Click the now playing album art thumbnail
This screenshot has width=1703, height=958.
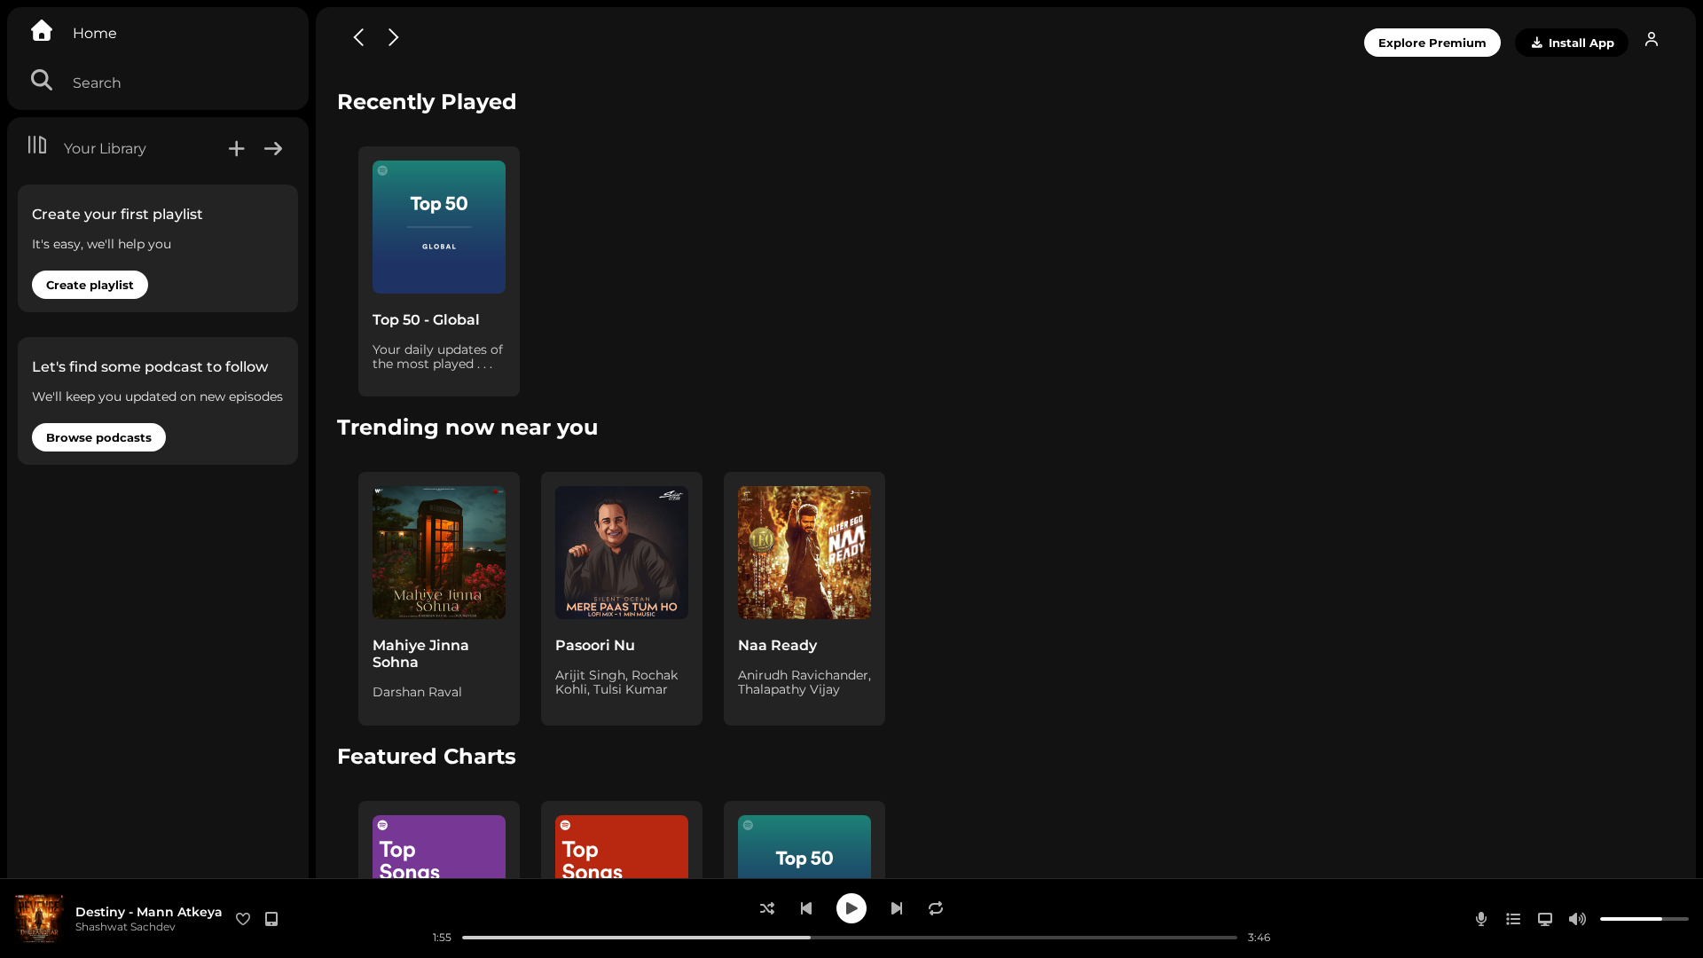39,918
